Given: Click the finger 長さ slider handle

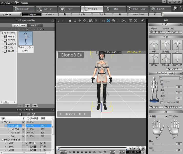Looking at the screenshot, I should [x=153, y=144].
